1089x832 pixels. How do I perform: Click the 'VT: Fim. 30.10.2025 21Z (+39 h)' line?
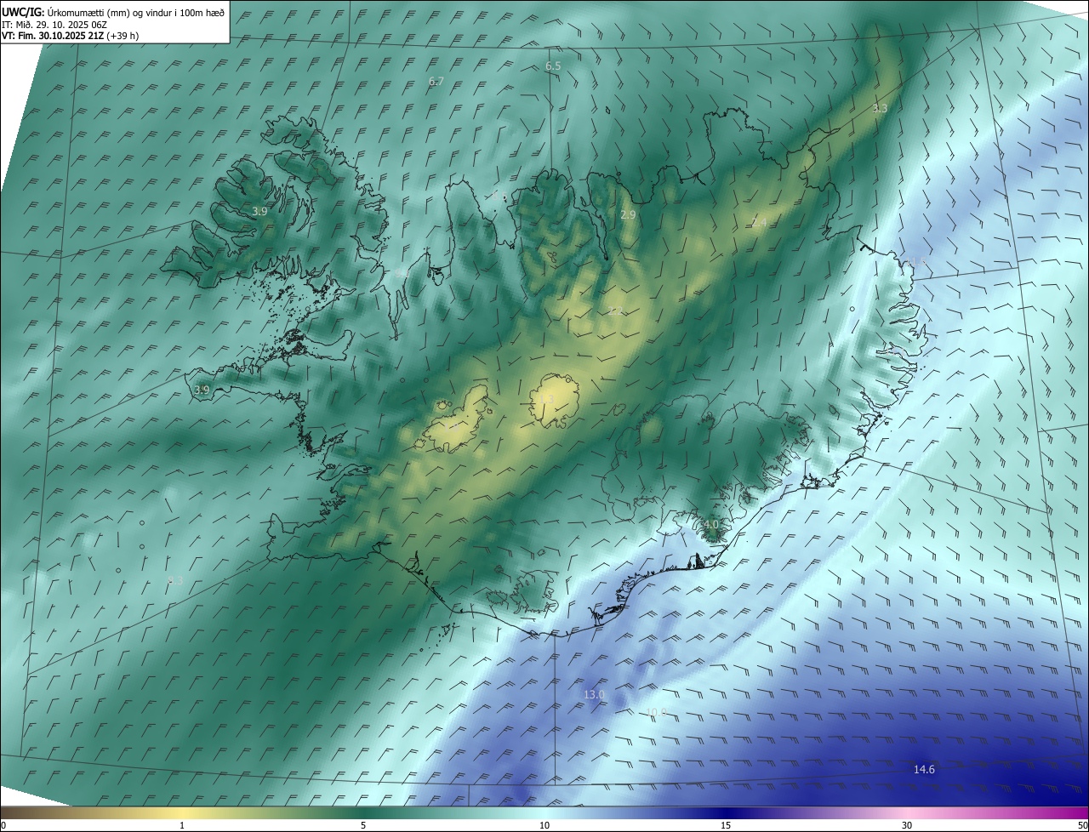click(x=71, y=36)
